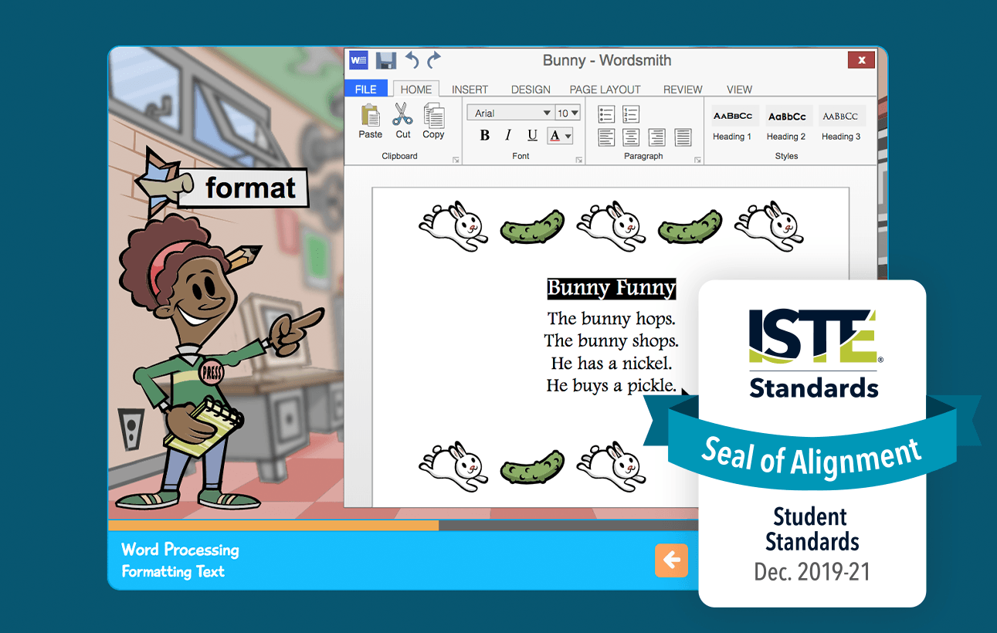
Task: Expand the Paragraph group dialog launcher
Action: point(698,160)
